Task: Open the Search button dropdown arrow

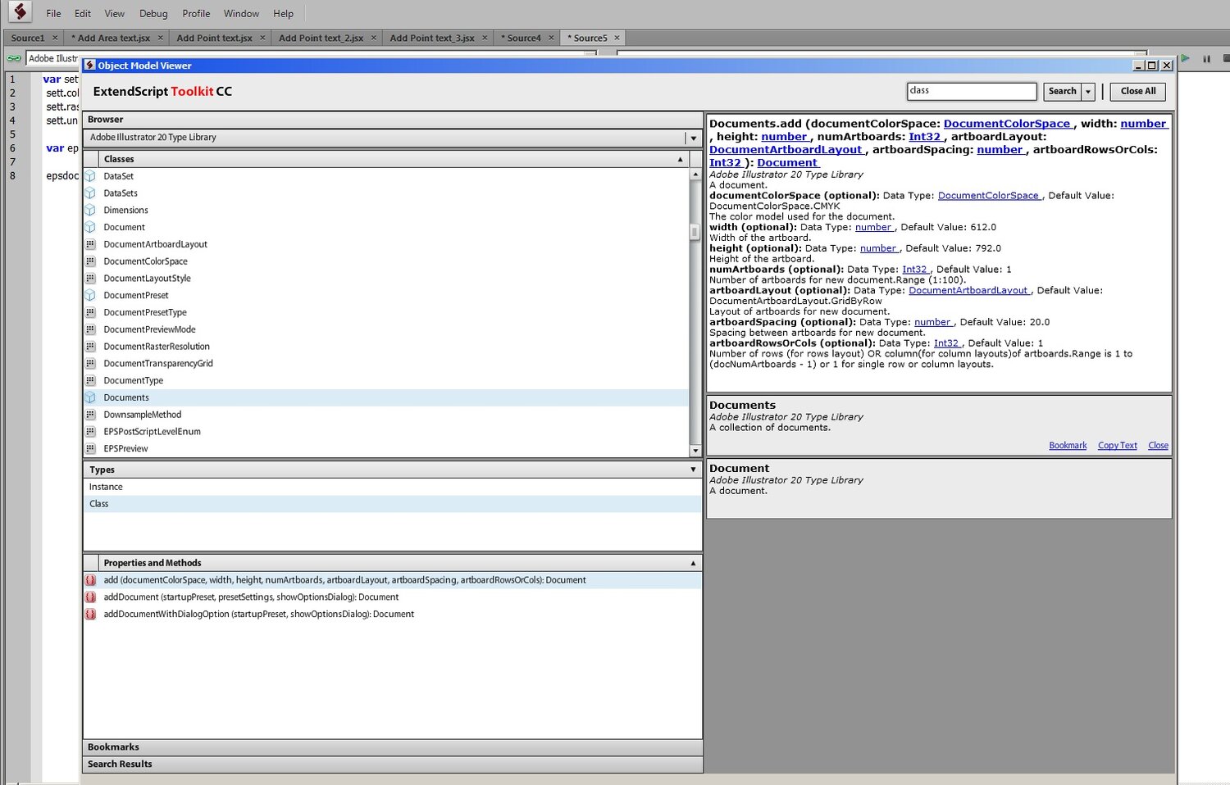Action: coord(1088,92)
